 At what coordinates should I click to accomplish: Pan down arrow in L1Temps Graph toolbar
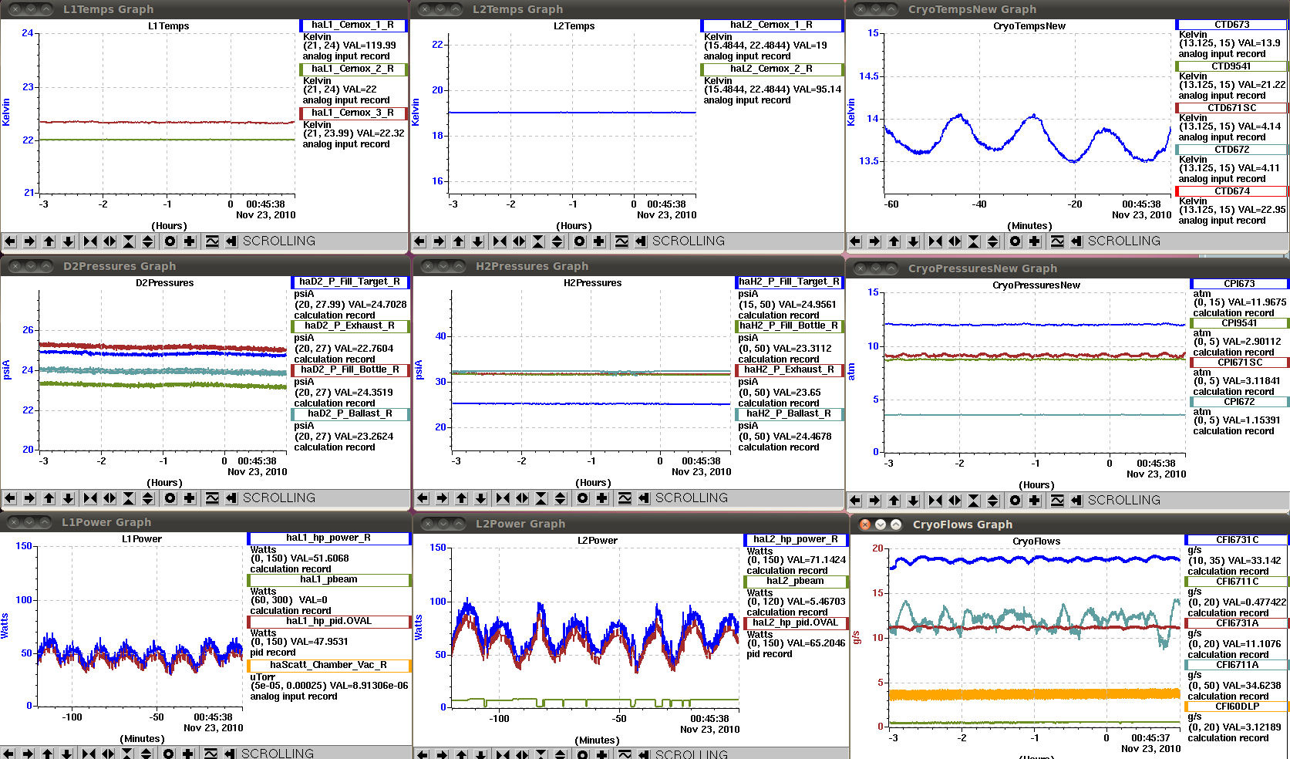[68, 241]
